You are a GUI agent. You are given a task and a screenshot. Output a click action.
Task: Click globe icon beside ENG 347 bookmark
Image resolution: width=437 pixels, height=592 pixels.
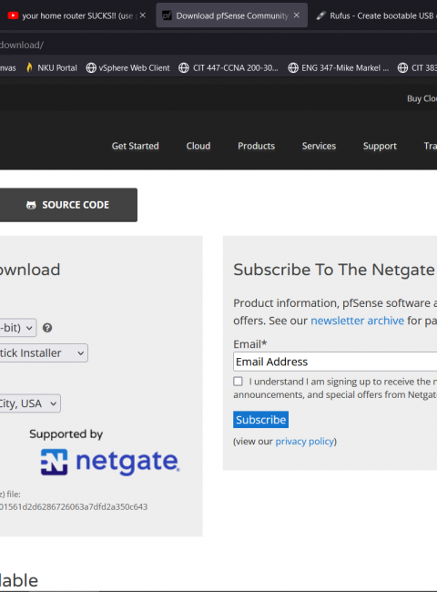tap(293, 68)
